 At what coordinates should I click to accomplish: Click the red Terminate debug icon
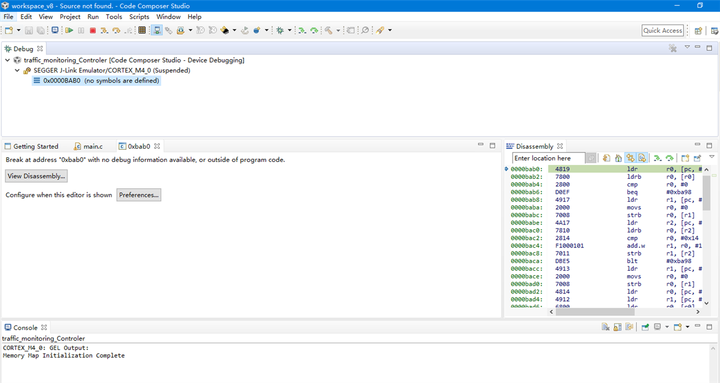pos(92,30)
